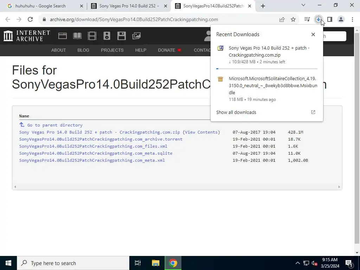Click the muted volume tray icon
This screenshot has width=360, height=270.
pyautogui.click(x=315, y=263)
